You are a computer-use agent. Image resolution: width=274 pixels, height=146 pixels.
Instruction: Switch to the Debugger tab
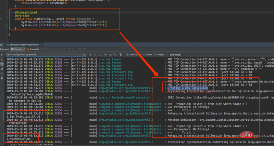(x=4, y=49)
